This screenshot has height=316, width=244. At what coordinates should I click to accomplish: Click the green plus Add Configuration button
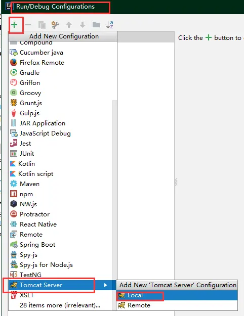click(14, 25)
